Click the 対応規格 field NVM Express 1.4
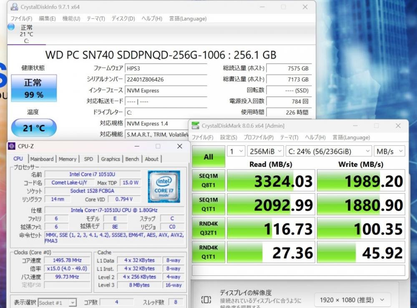This screenshot has height=308, width=417. click(x=157, y=124)
